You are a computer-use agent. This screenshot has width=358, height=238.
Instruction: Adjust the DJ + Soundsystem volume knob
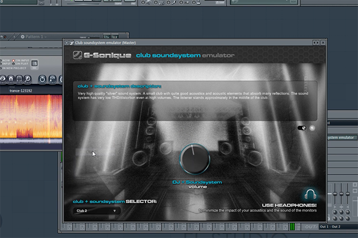coord(195,159)
